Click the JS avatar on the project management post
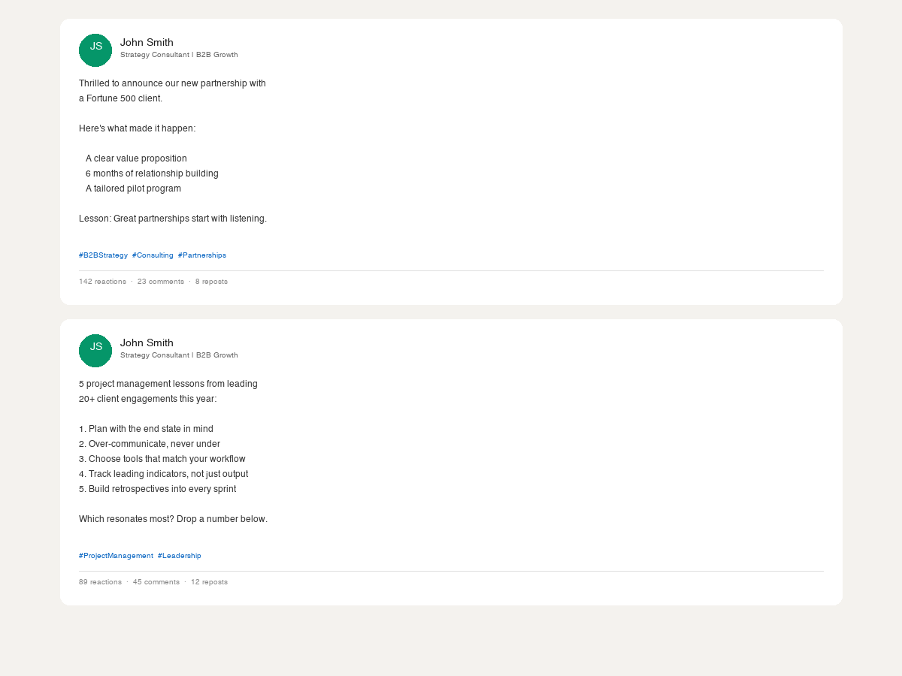902x676 pixels. coord(95,351)
